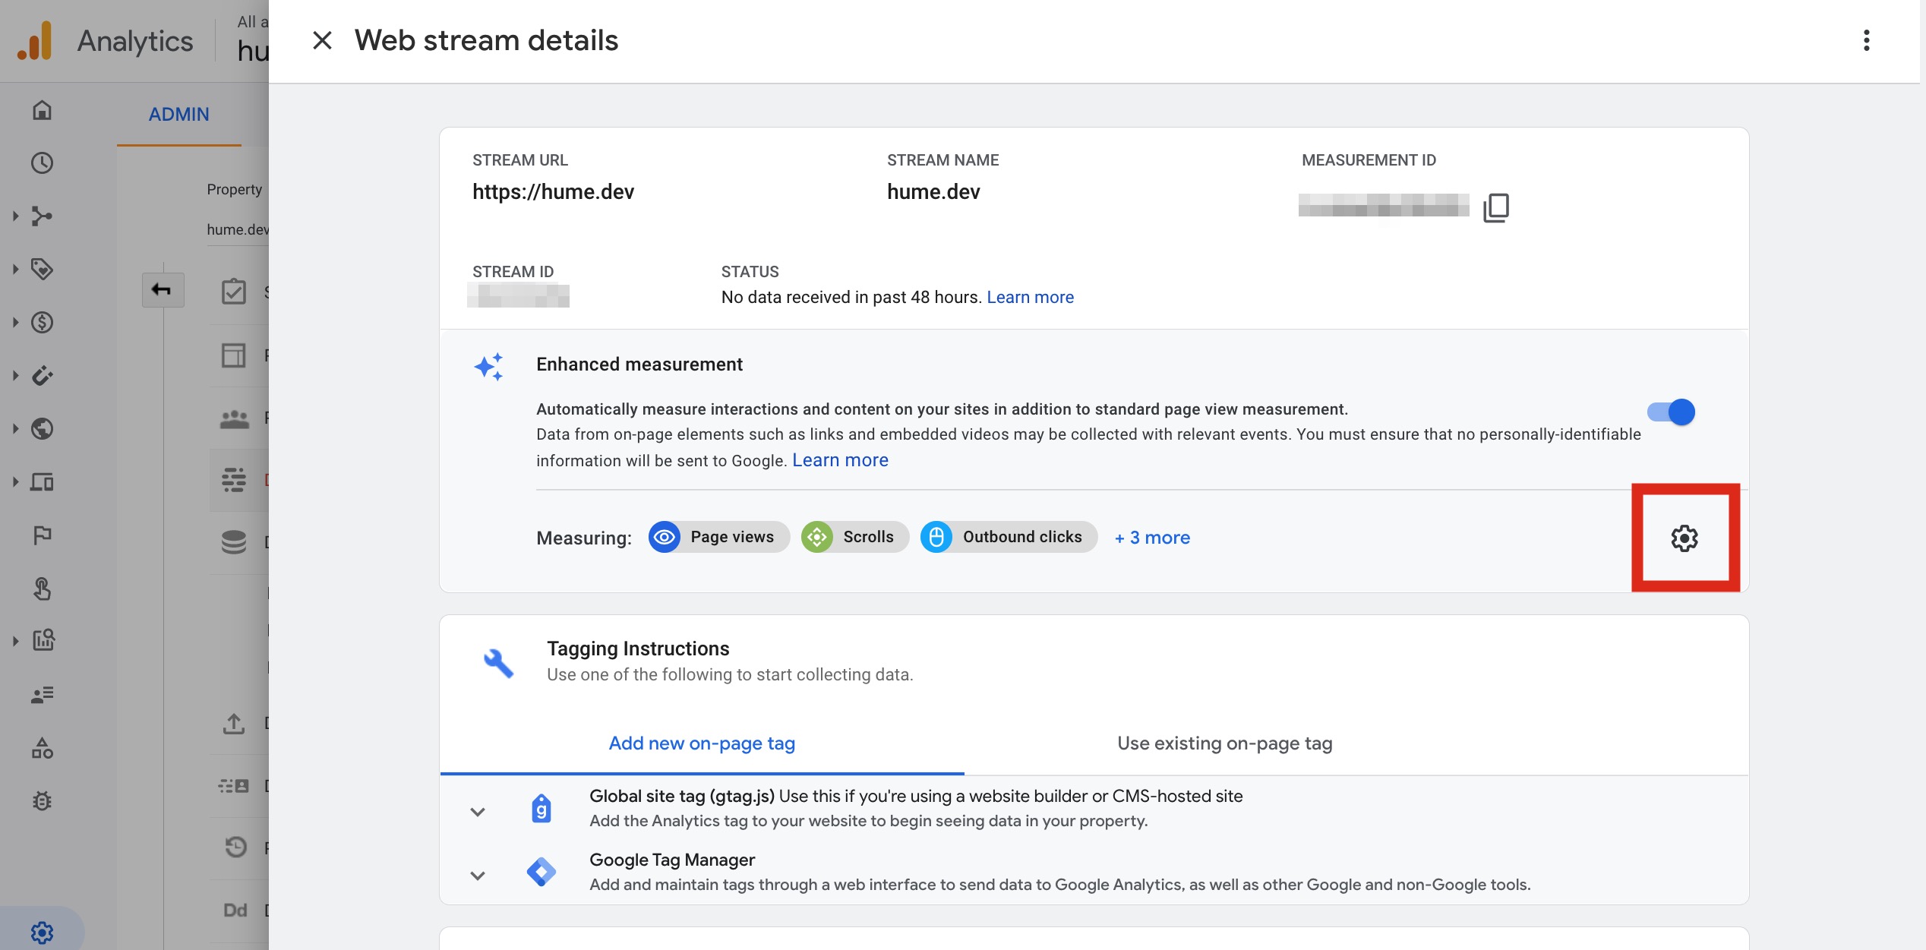This screenshot has height=950, width=1926.
Task: Click the blurred Stream ID value
Action: point(518,295)
